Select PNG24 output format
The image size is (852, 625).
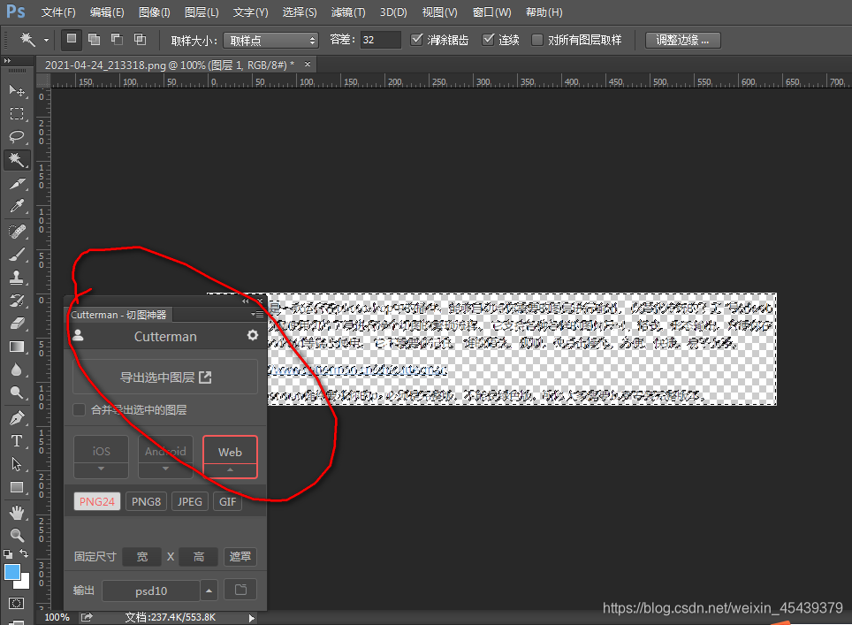click(x=97, y=501)
